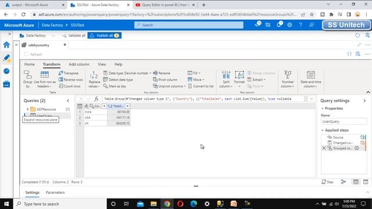This screenshot has height=209, width=372.
Task: Open the Author pencil icon in sidebar
Action: (6, 58)
